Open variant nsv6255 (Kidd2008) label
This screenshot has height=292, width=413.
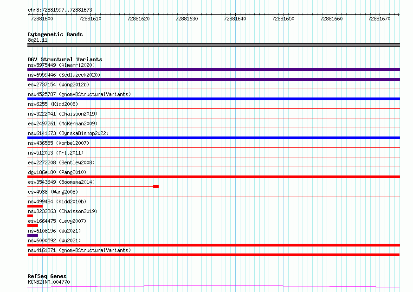[x=53, y=104]
